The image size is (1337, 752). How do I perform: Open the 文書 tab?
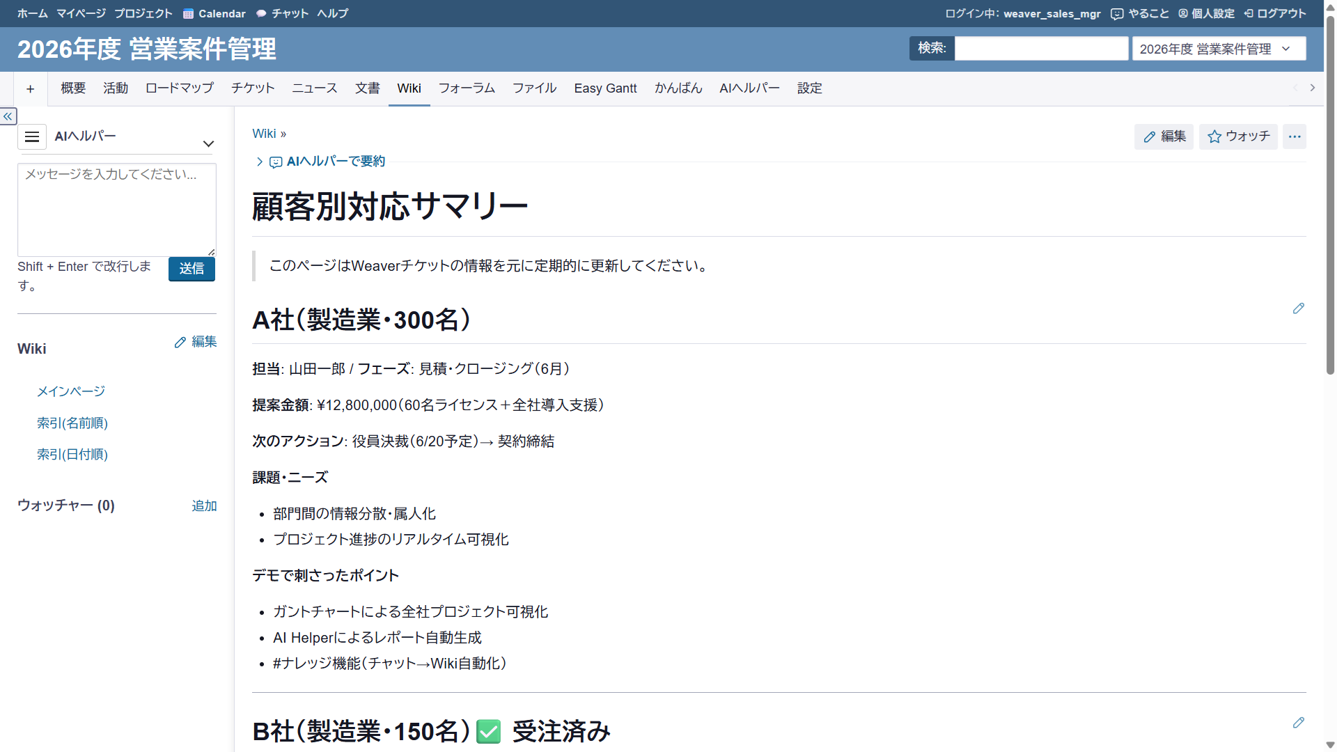click(368, 88)
